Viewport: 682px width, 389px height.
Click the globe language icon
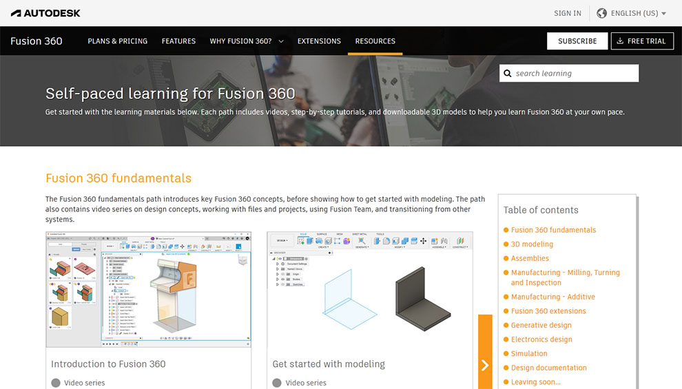pos(601,13)
